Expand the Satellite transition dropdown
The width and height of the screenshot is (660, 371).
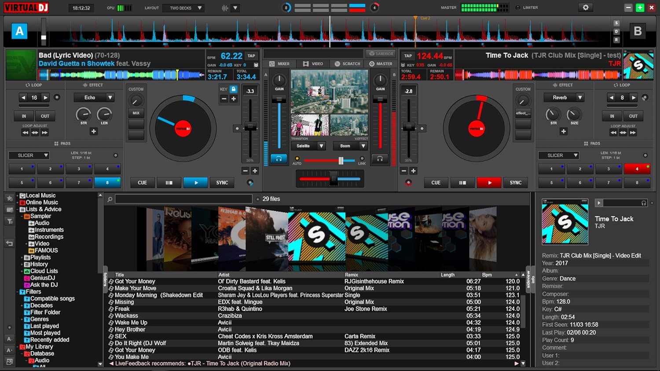tap(321, 146)
